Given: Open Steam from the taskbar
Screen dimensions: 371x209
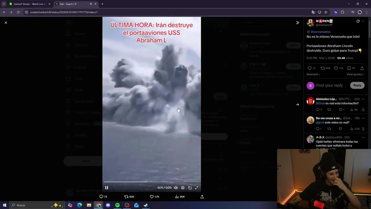Looking at the screenshot, I should pyautogui.click(x=146, y=205).
